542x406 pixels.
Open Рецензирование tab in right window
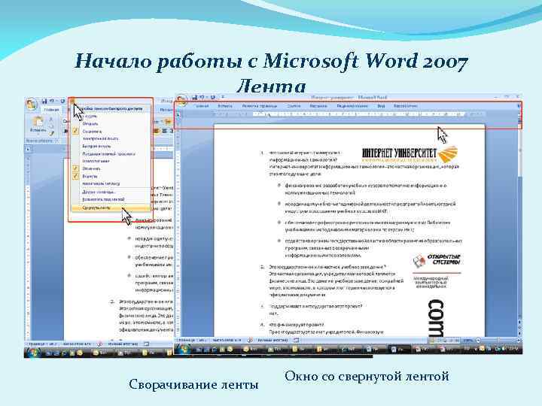click(352, 106)
